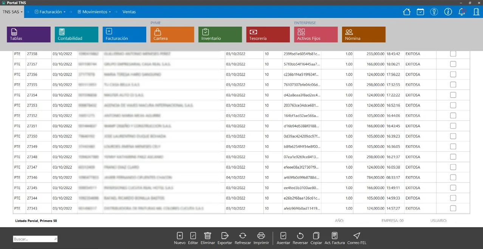483x249 pixels.
Task: Select invoice number 27349 cell
Action: [x=39, y=146]
